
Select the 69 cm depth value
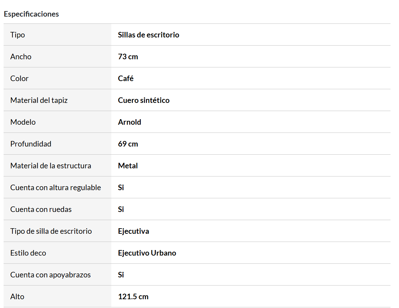(128, 144)
